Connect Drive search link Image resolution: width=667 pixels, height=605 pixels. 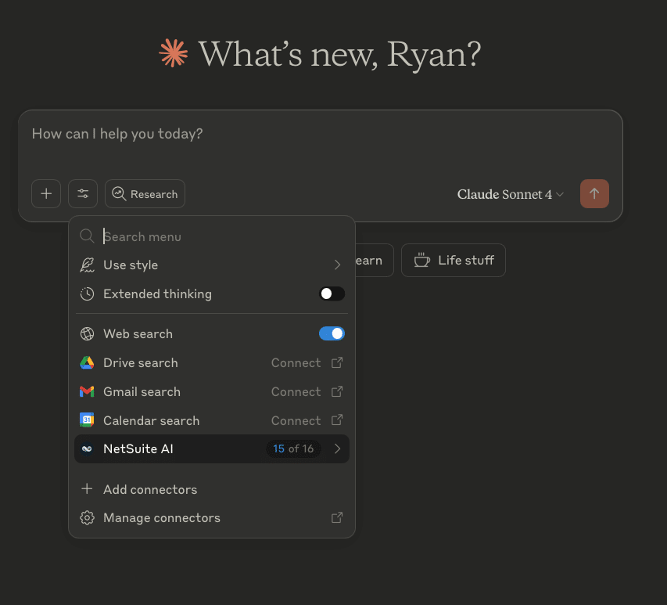click(x=296, y=363)
